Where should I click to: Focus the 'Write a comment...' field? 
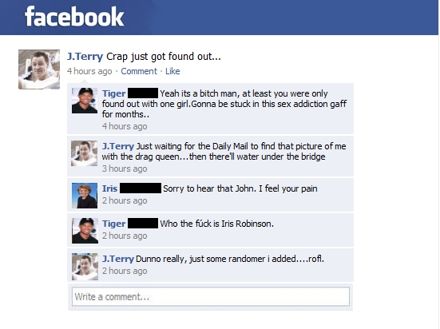(x=211, y=296)
